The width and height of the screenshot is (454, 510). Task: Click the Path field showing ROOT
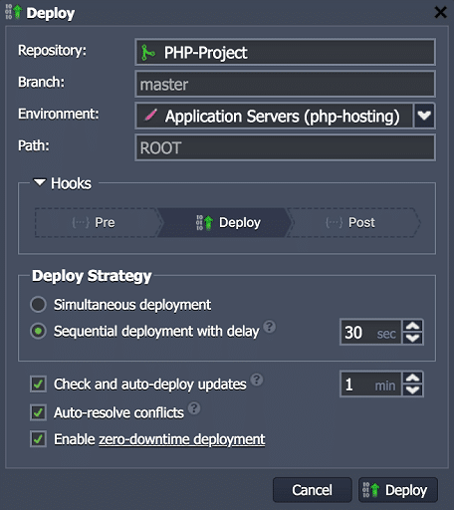pyautogui.click(x=285, y=147)
